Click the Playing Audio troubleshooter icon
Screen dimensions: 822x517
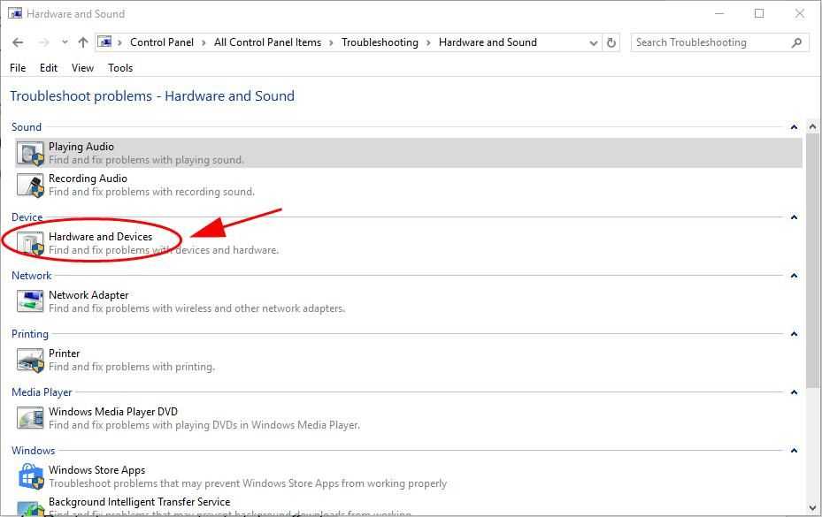30,153
